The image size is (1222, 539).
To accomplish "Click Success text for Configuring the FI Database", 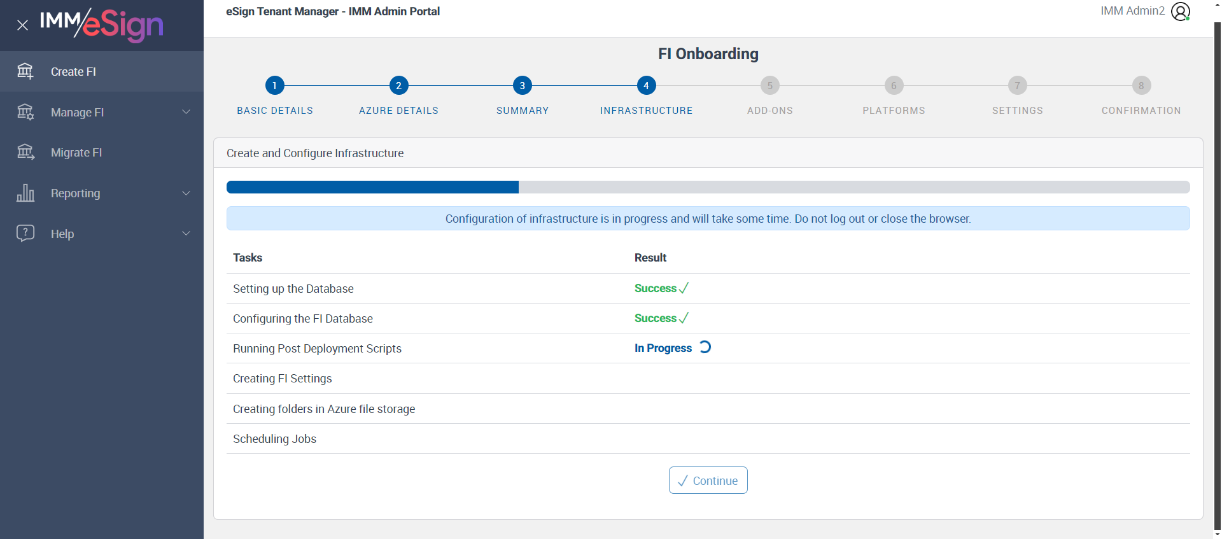I will (656, 318).
